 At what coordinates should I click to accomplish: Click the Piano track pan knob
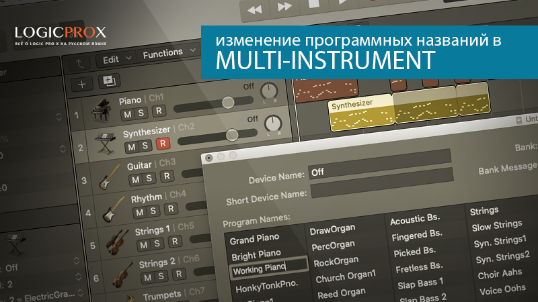point(269,91)
